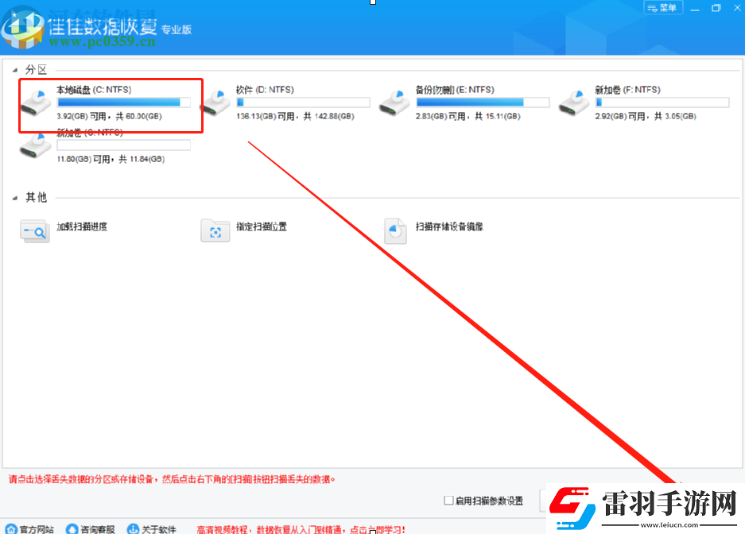Select the E: NTFS backup drive icon
The height and width of the screenshot is (534, 745).
(x=394, y=103)
